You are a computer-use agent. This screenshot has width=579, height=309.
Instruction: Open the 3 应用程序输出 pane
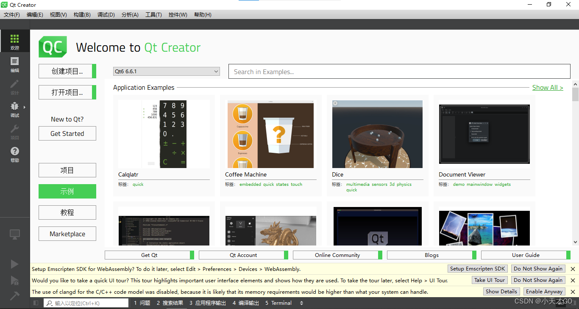208,303
